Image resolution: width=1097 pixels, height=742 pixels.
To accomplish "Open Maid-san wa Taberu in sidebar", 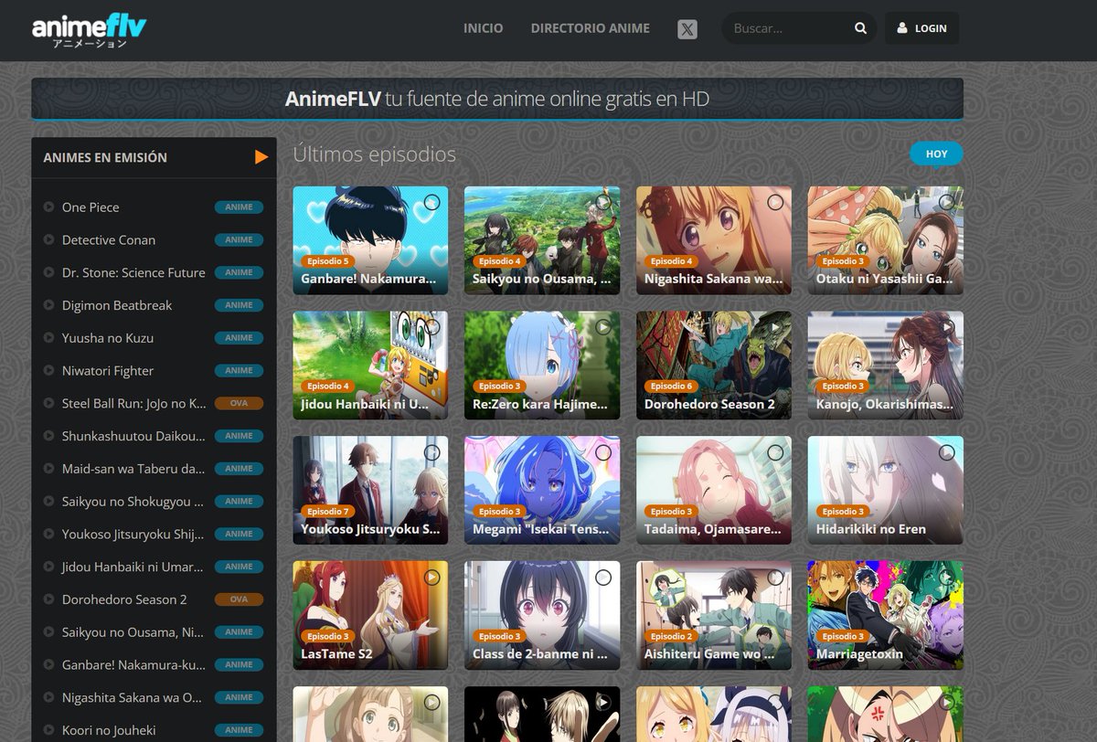I will (133, 469).
